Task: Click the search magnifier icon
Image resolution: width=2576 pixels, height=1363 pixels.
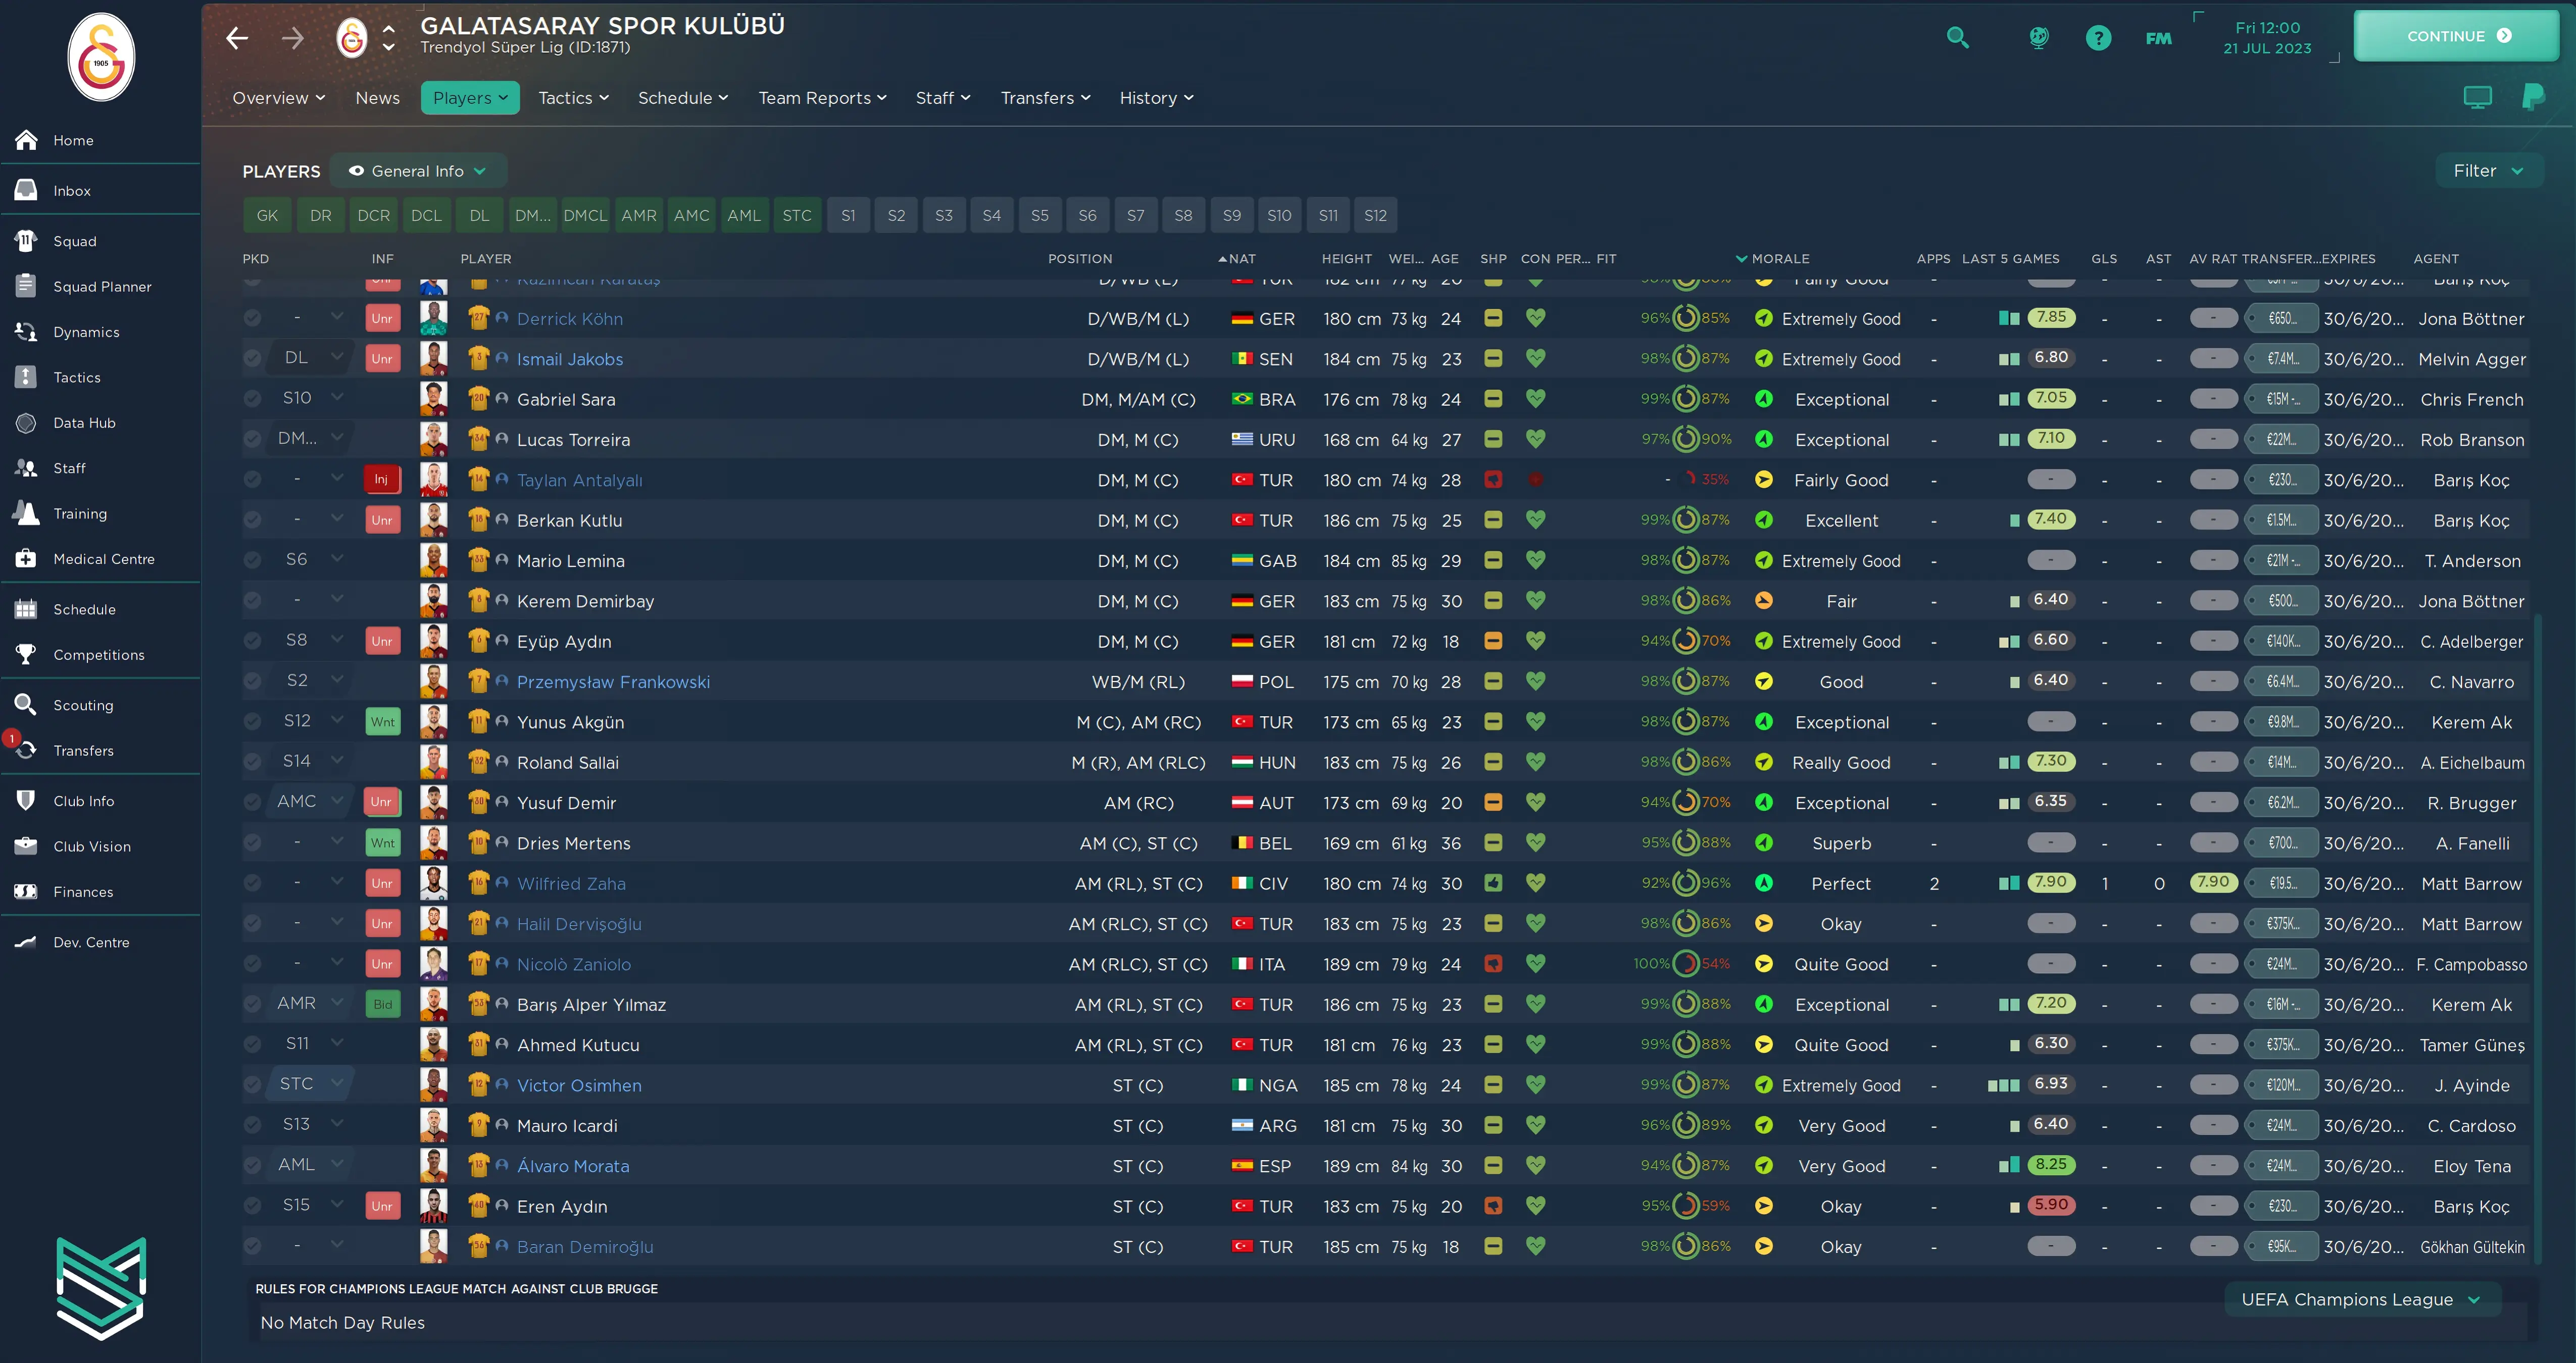Action: point(1957,38)
